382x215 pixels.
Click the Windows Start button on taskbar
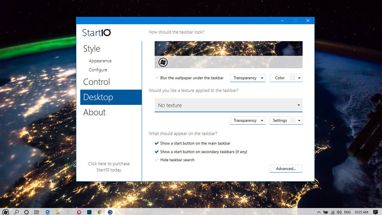[x=6, y=212]
